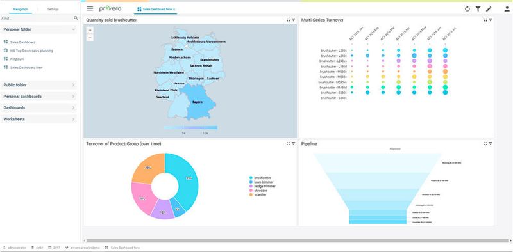The image size is (513, 252).
Task: Close the Sales Dashboard New tab
Action: click(x=174, y=9)
